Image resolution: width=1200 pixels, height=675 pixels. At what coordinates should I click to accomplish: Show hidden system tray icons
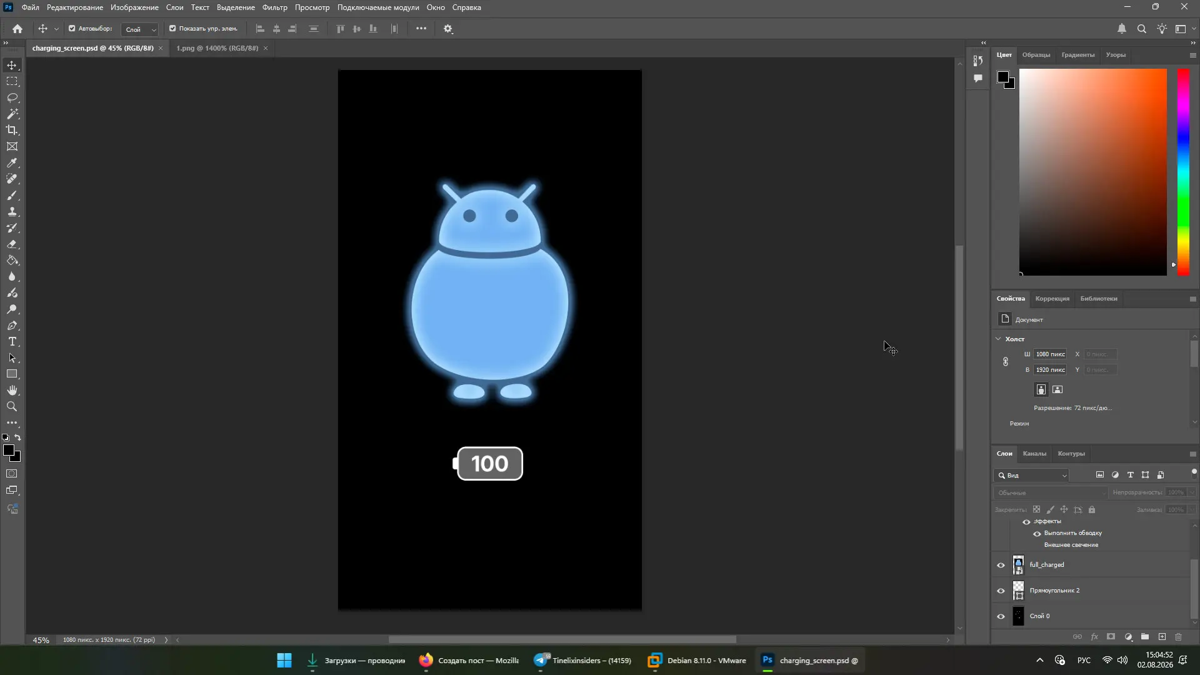tap(1039, 661)
